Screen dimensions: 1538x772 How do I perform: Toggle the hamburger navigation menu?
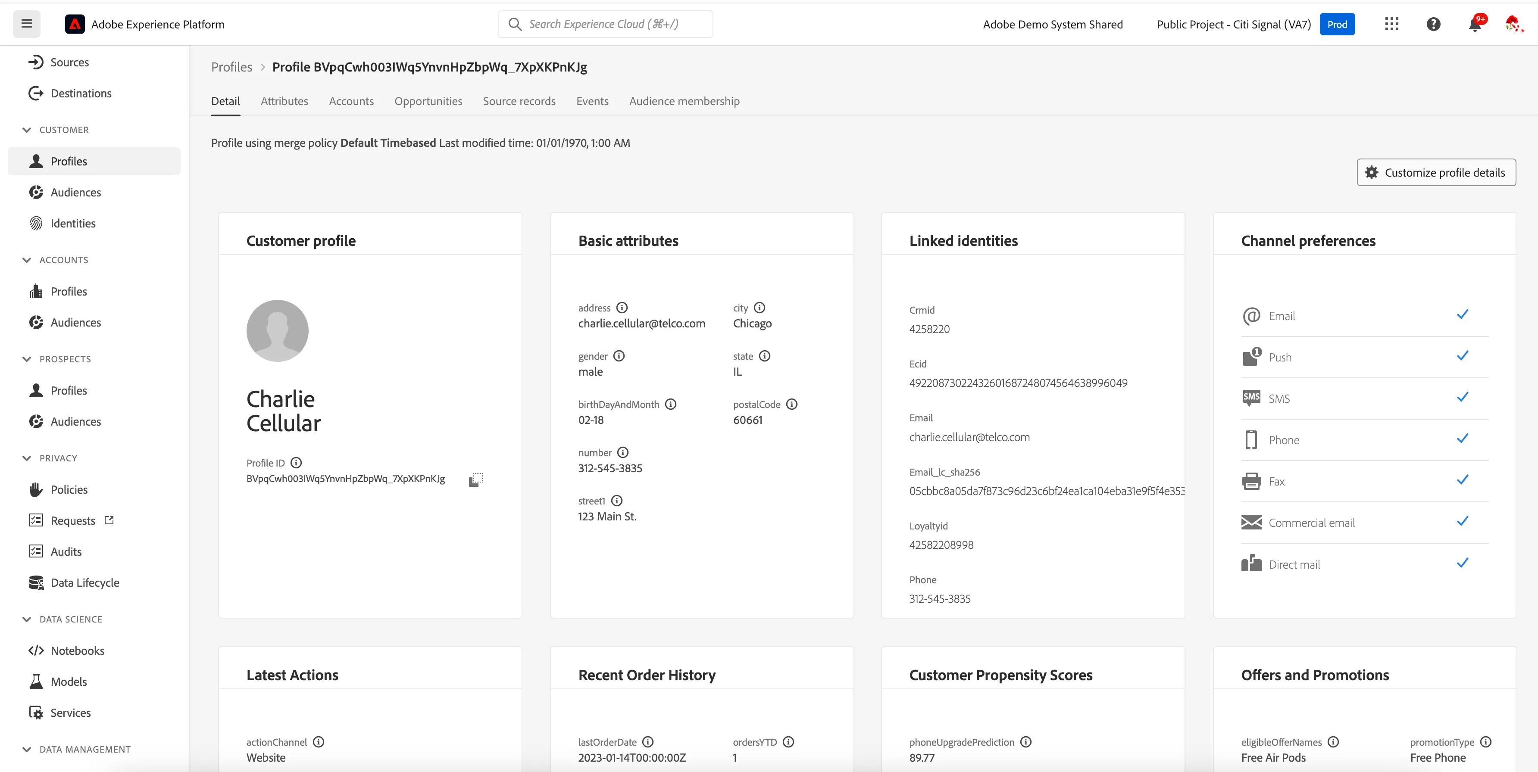(26, 24)
